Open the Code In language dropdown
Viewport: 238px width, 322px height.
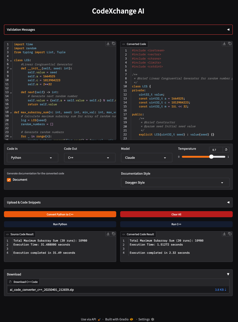(x=33, y=158)
